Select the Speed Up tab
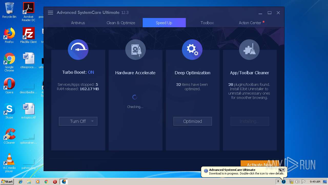Viewport: 328px width, 185px height. click(x=164, y=23)
